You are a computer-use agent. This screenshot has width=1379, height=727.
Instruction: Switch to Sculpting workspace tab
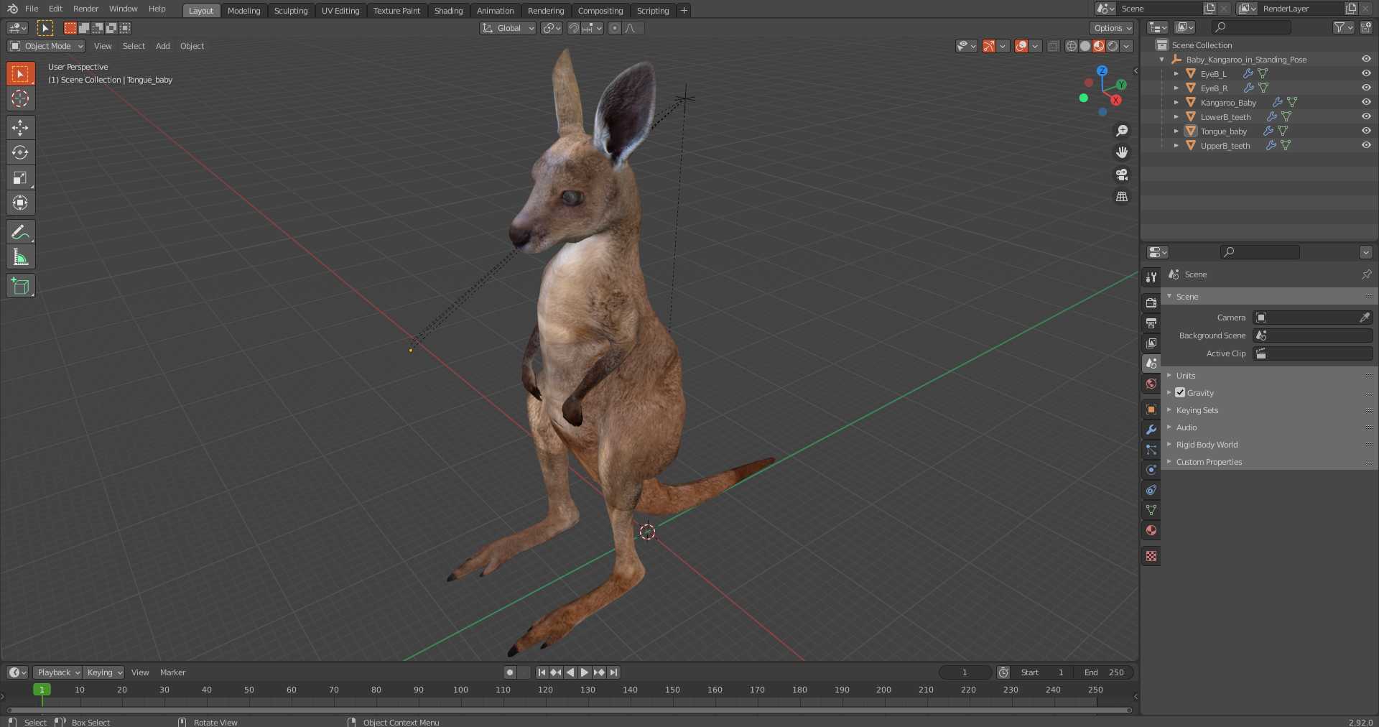[x=291, y=11]
